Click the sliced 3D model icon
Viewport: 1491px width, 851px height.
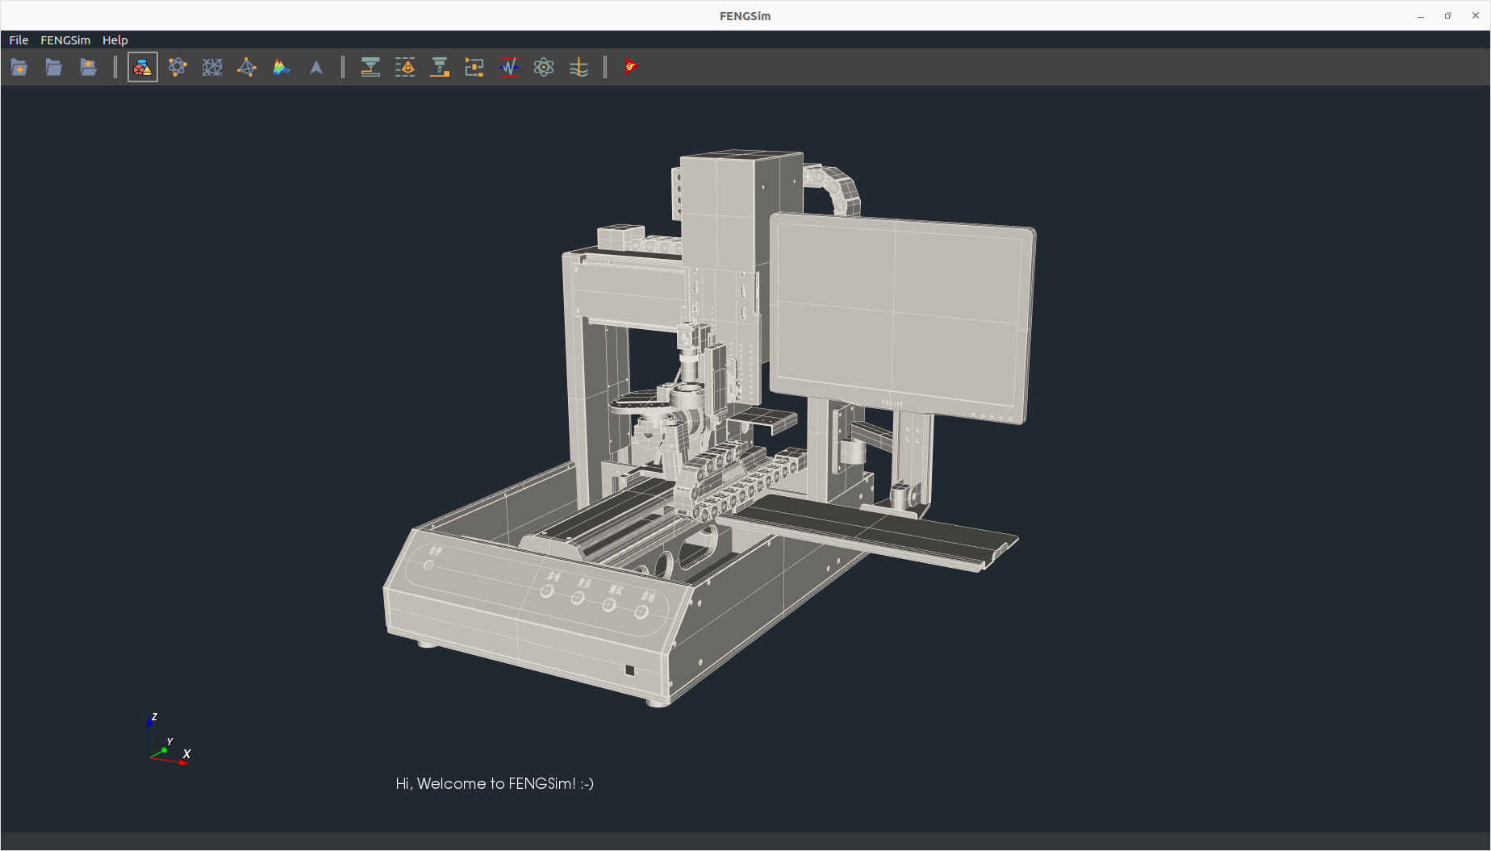(405, 68)
